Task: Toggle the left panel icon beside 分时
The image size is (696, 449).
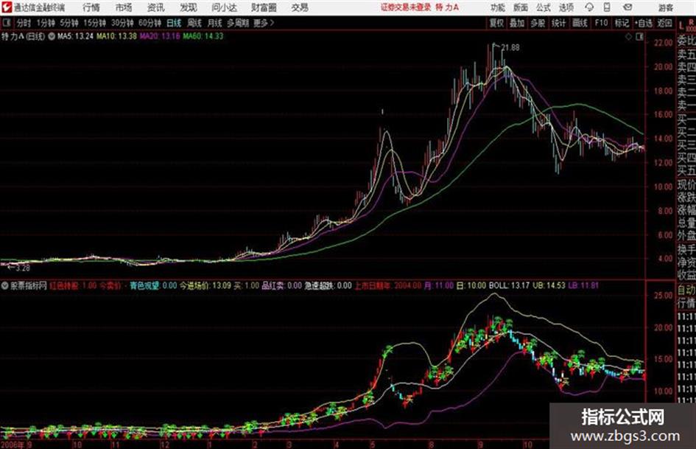Action: [x=6, y=22]
